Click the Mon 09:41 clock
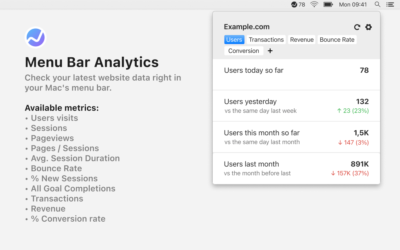This screenshot has height=250, width=400. coord(353,4)
